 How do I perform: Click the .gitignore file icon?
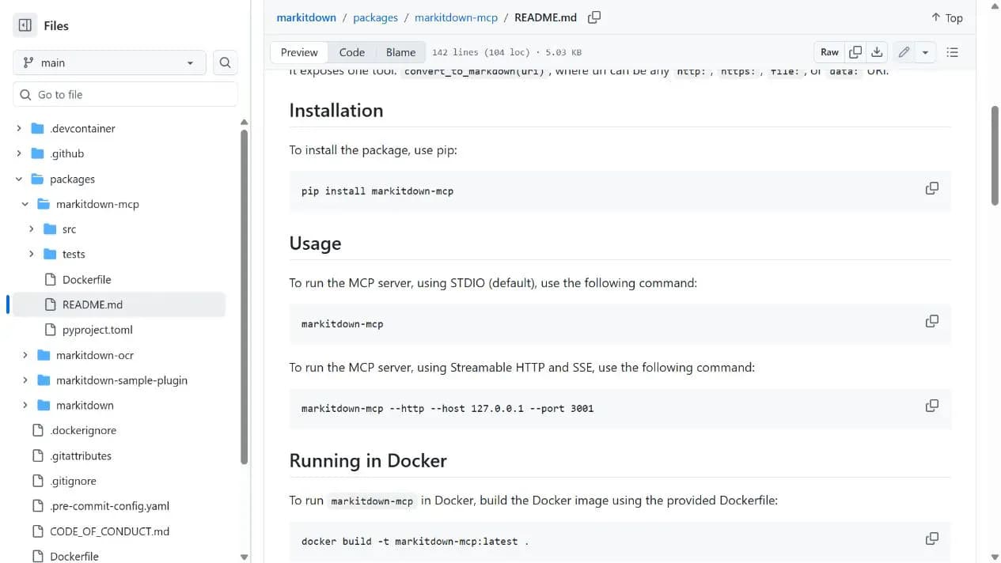[37, 481]
